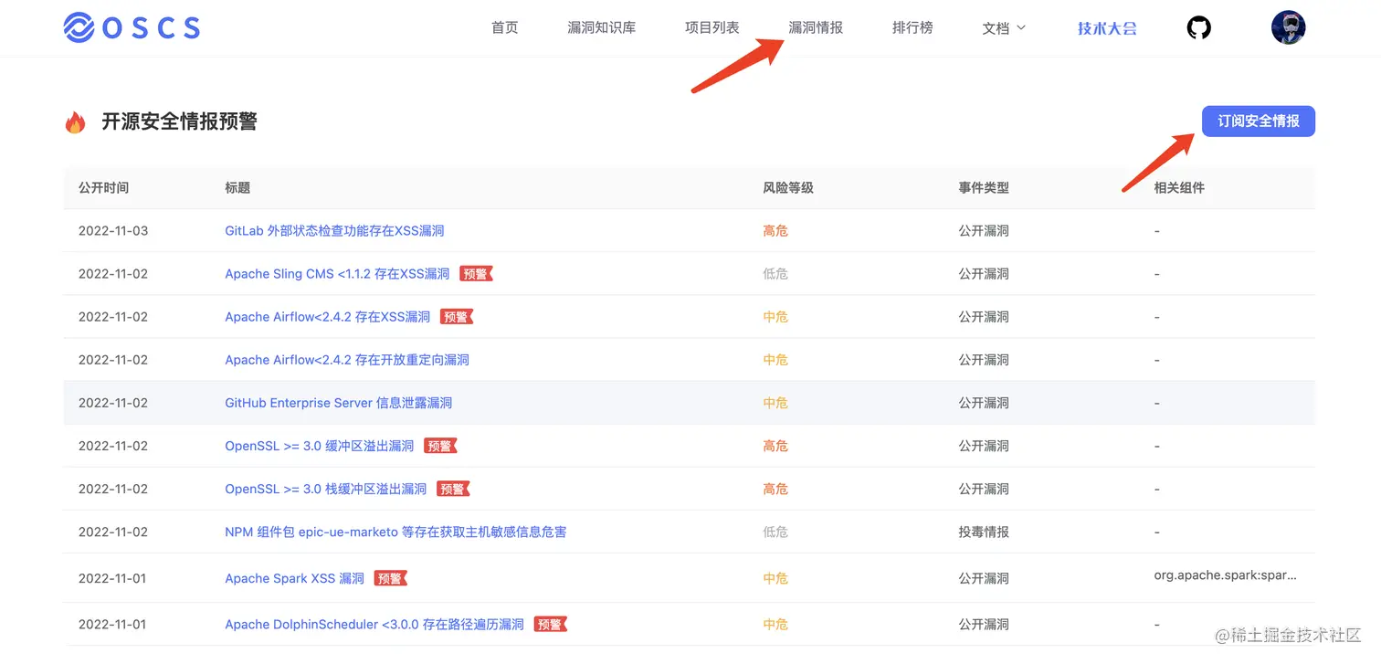Viewport: 1381px width, 664px height.
Task: Click 开源安全情报预警 heading
Action: (179, 121)
